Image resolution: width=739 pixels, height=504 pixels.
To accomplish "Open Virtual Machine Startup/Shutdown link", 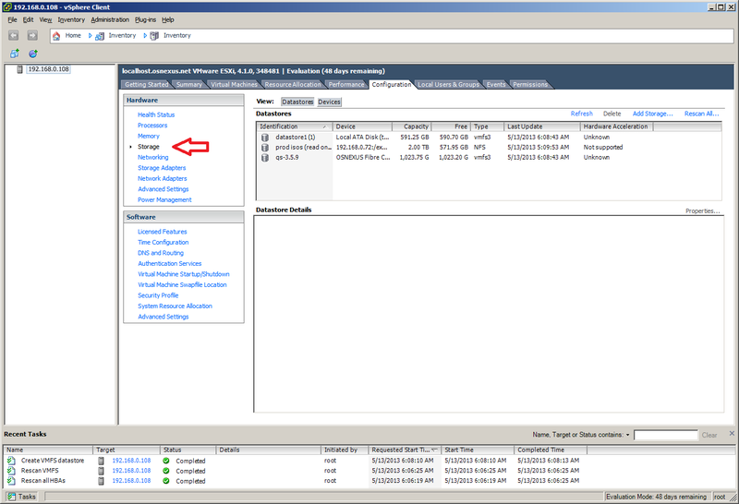I will pyautogui.click(x=183, y=274).
